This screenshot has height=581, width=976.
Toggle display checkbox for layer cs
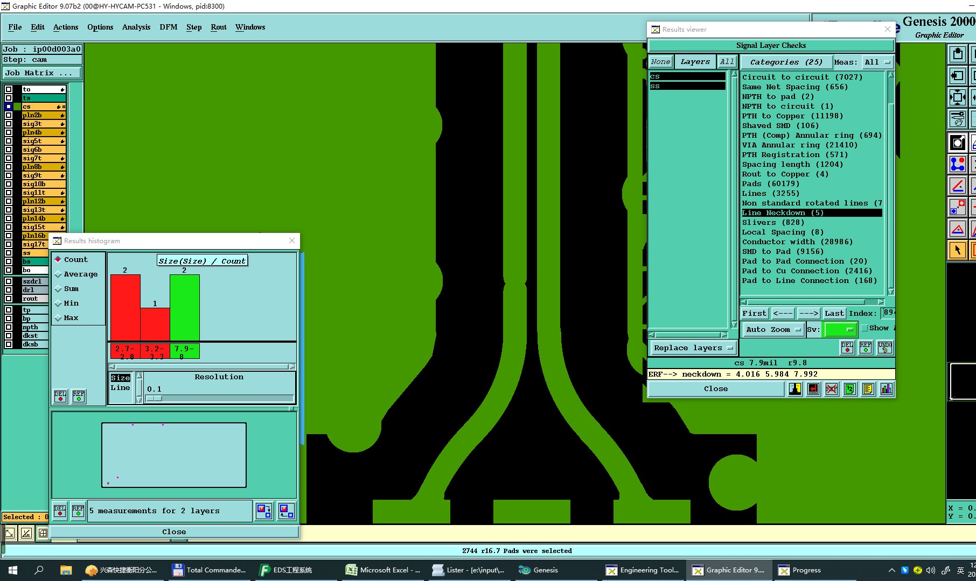click(9, 107)
